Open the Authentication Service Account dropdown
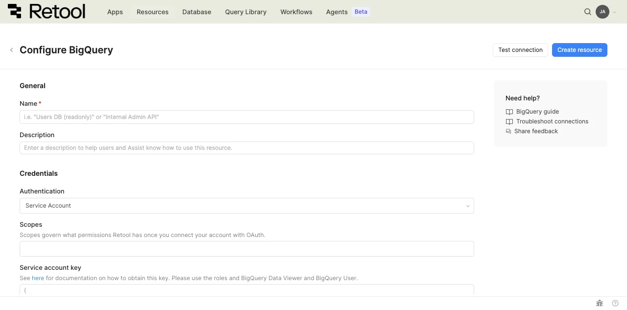Image resolution: width=627 pixels, height=310 pixels. [247, 206]
